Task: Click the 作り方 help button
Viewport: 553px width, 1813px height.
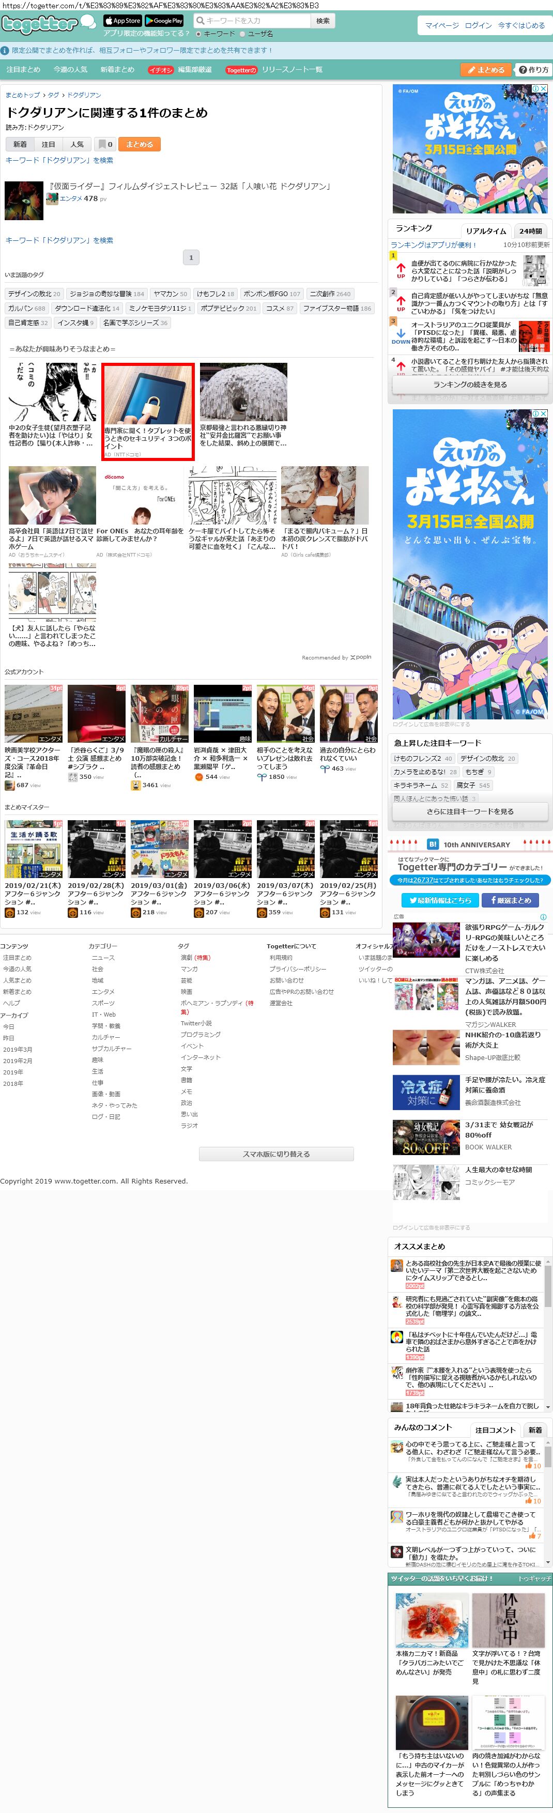Action: pos(533,70)
